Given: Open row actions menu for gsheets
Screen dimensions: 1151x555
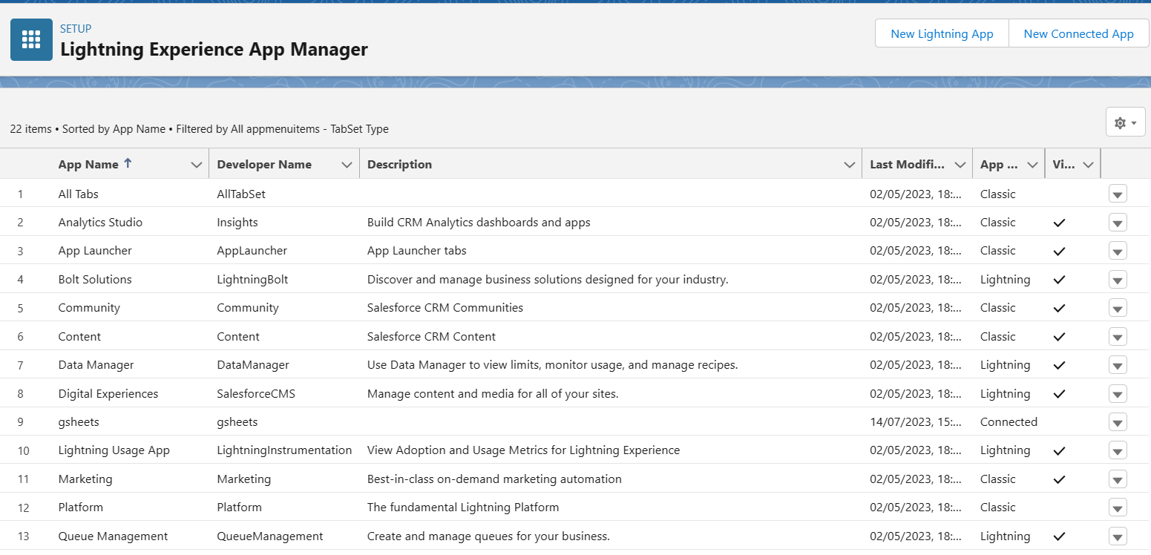Looking at the screenshot, I should (x=1118, y=422).
